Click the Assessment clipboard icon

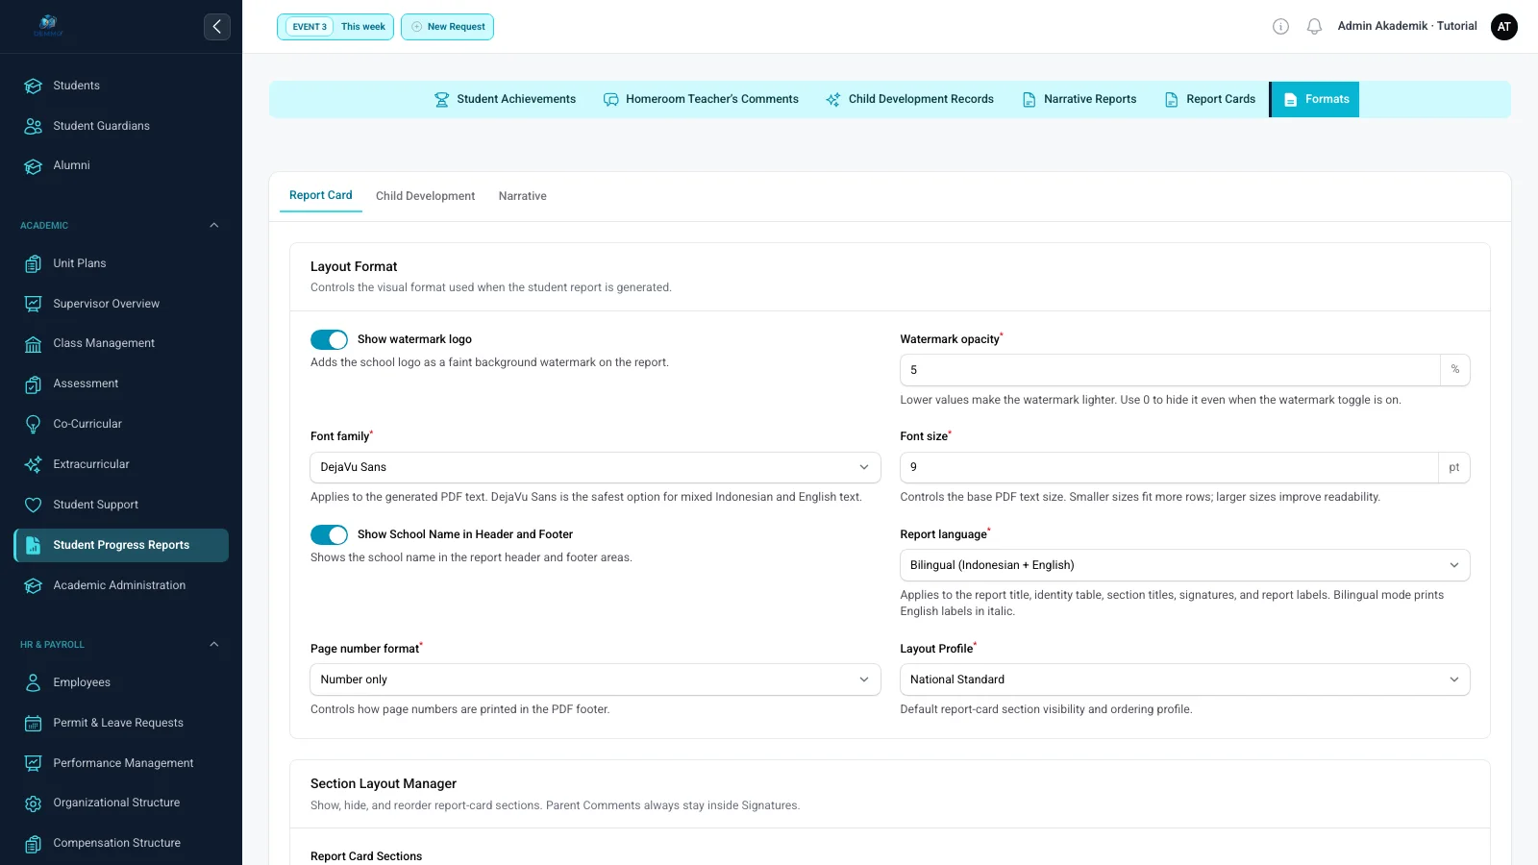[x=33, y=384]
